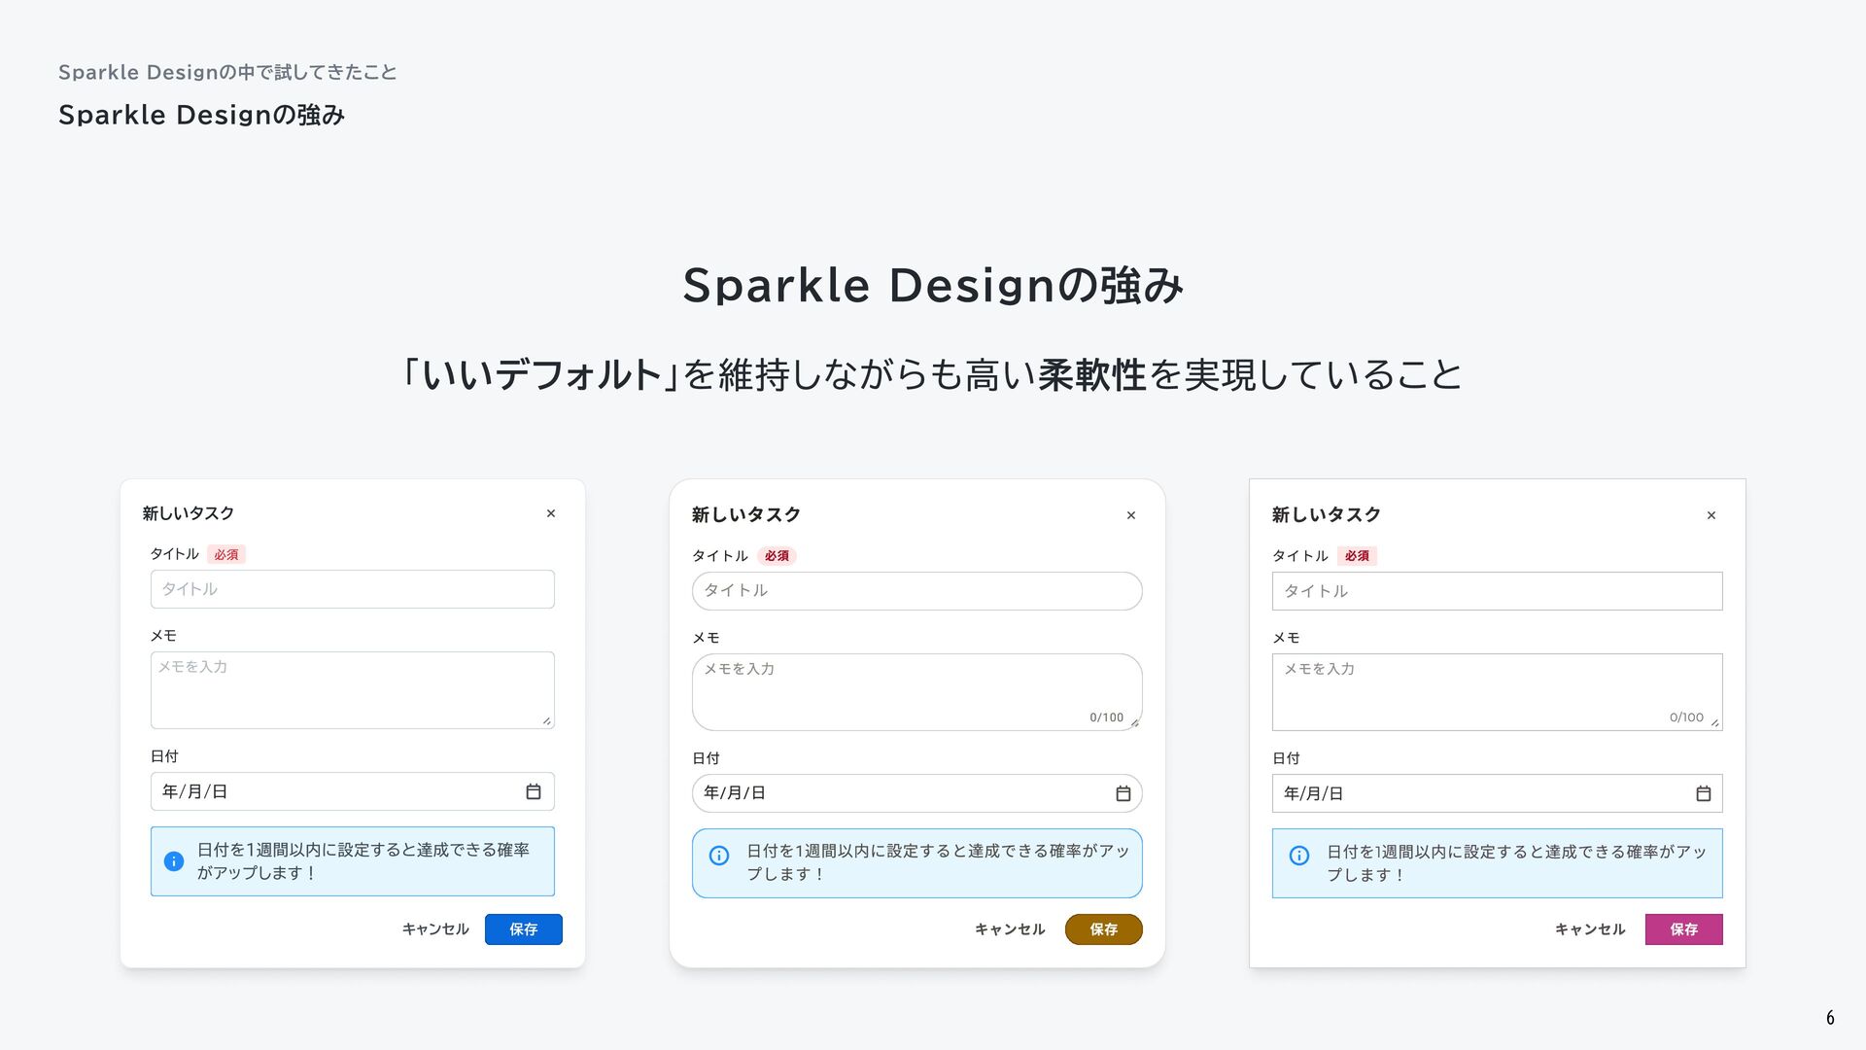Click the blue 保存 button

(524, 929)
